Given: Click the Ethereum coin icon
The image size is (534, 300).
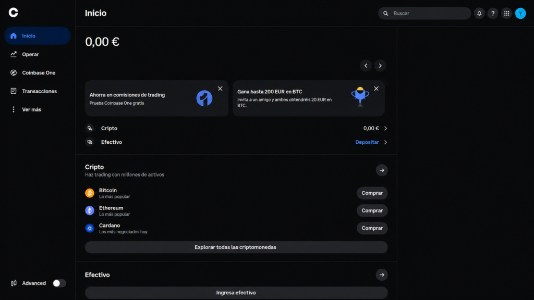Looking at the screenshot, I should point(90,210).
